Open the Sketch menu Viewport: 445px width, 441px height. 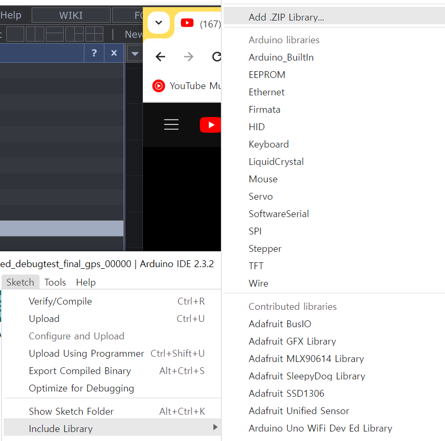click(x=21, y=282)
